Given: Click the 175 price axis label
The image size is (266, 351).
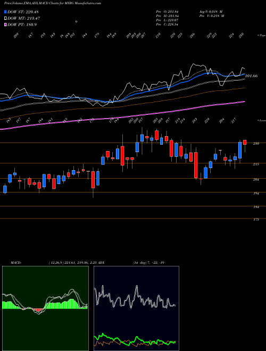Looking at the screenshot, I should (256, 220).
